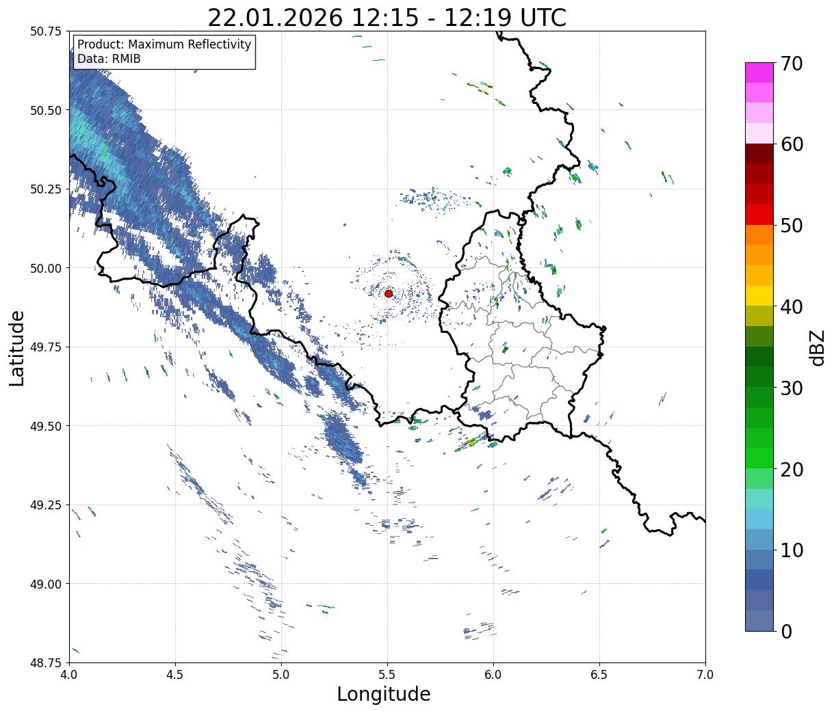
Task: Click the longitude tick label '6.0'
Action: (x=493, y=674)
